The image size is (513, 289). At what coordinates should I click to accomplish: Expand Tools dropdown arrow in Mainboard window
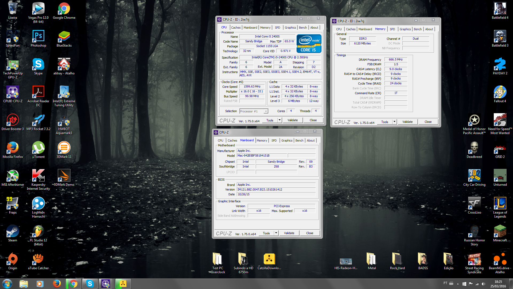(276, 233)
